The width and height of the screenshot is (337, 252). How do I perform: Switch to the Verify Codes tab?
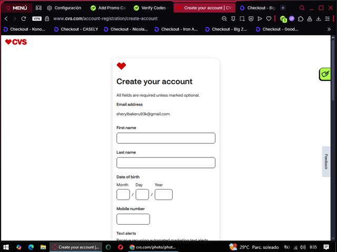tap(151, 8)
